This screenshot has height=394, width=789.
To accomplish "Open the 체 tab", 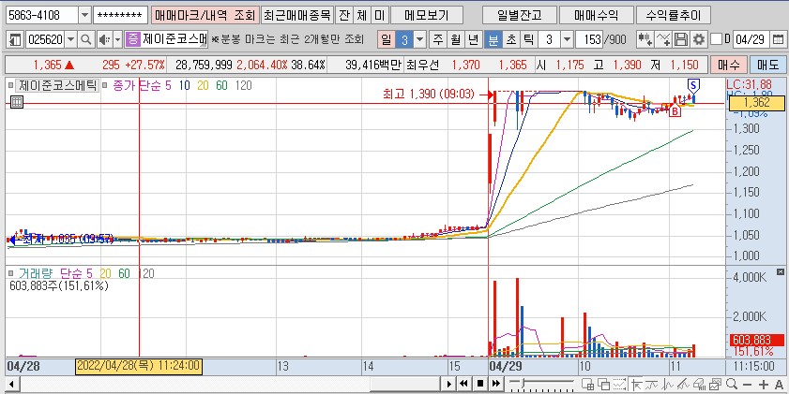I will click(x=361, y=15).
